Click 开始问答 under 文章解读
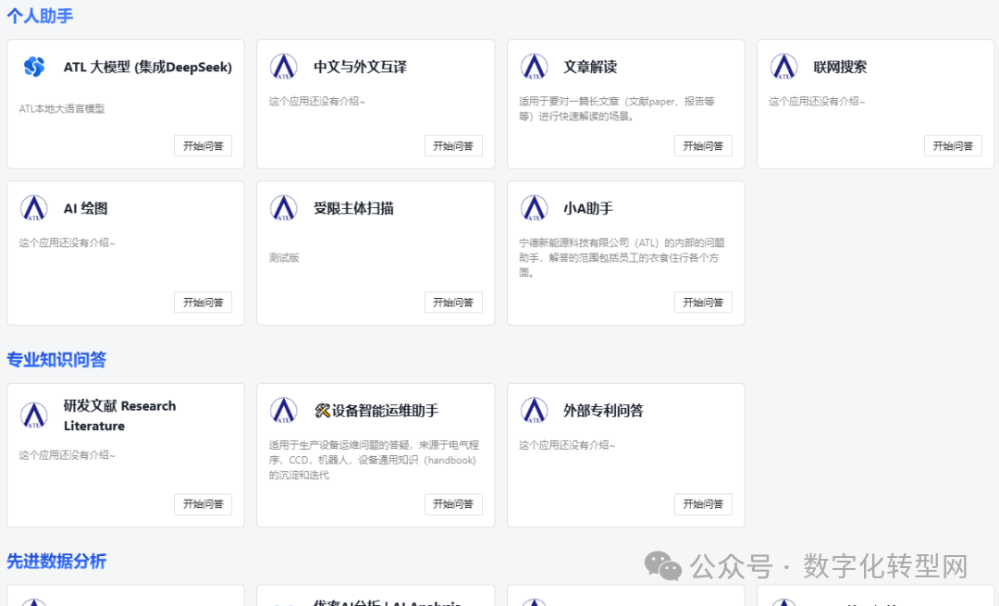 click(x=702, y=145)
